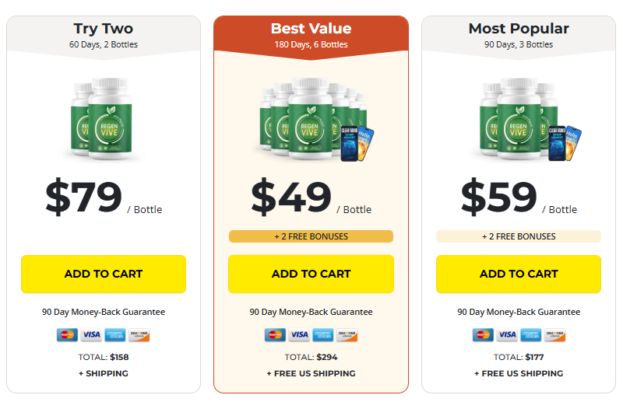Select the two-bottle product image
Screen dimensions: 623x409
[102, 119]
